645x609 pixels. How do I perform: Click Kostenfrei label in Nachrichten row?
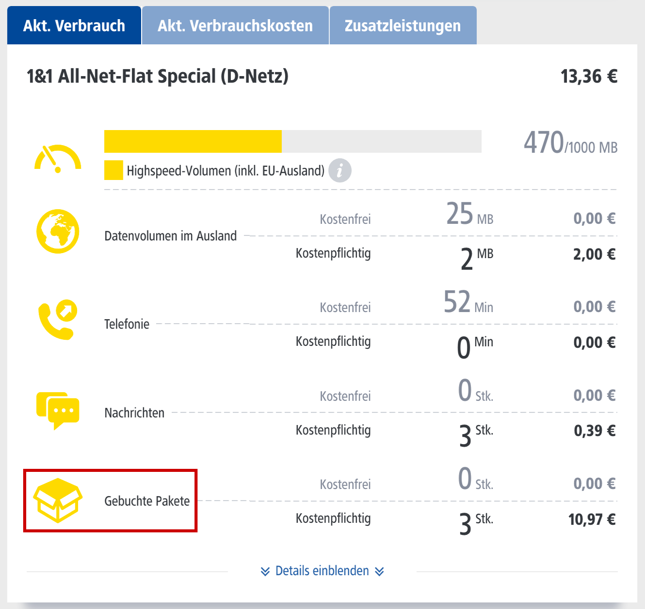coord(345,396)
